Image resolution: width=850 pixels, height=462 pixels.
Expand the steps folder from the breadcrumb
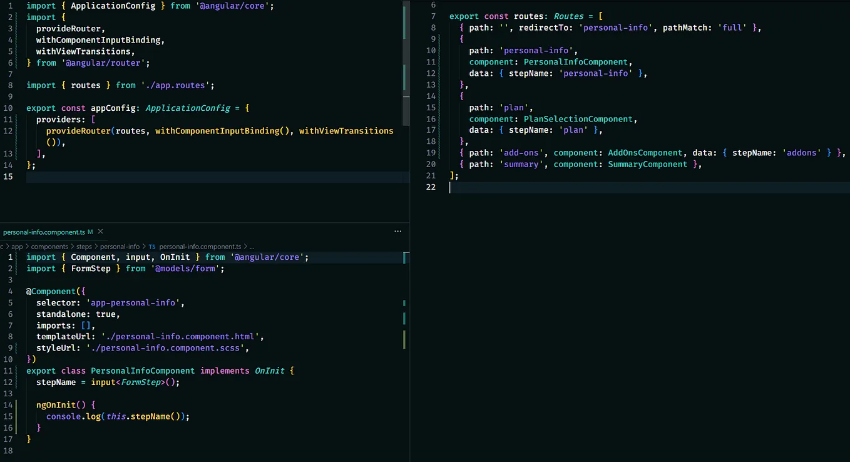coord(84,246)
